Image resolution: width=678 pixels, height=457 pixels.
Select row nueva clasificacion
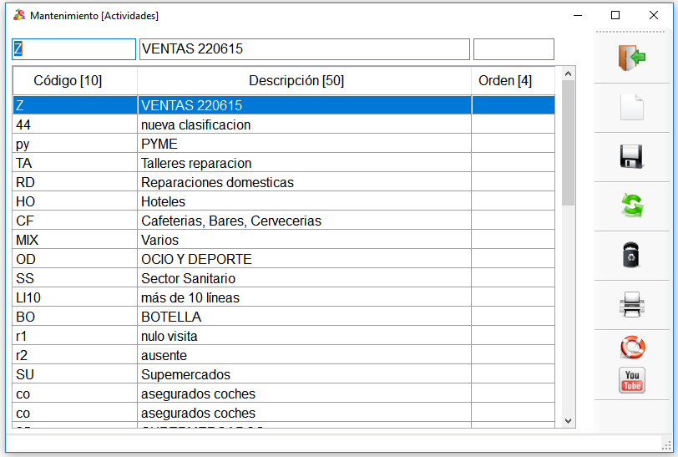[x=284, y=124]
